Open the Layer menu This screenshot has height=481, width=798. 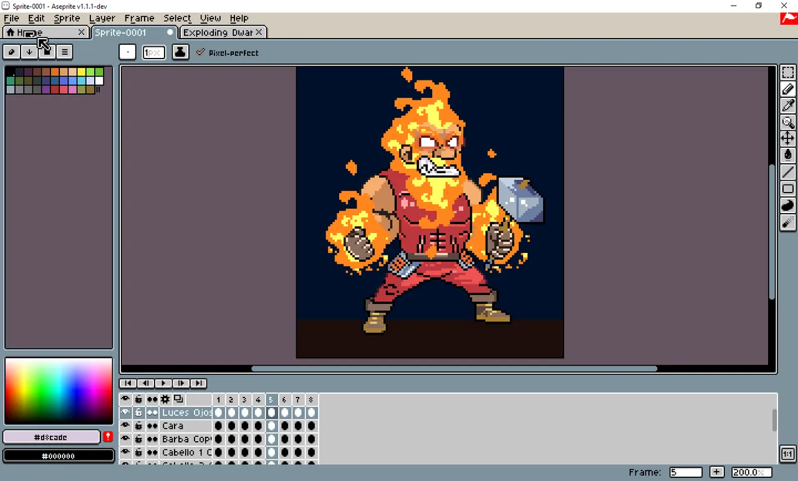point(102,18)
